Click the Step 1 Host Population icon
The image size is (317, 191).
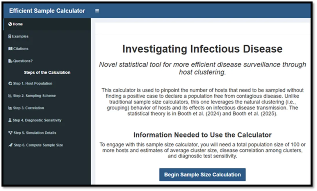(x=10, y=83)
